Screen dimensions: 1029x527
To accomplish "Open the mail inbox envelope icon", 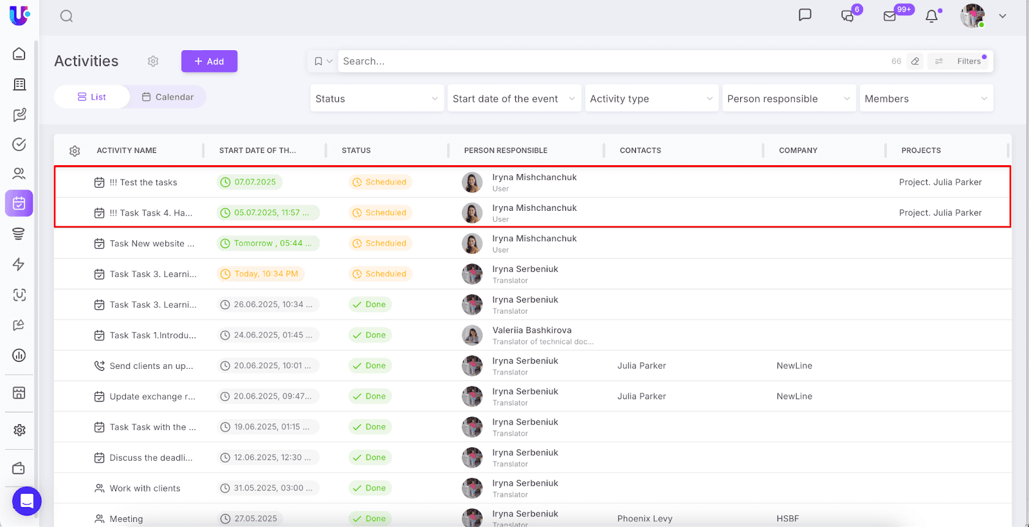I will 890,16.
